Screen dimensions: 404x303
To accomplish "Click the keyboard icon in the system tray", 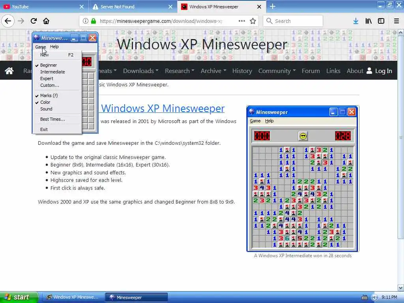I will [365, 297].
